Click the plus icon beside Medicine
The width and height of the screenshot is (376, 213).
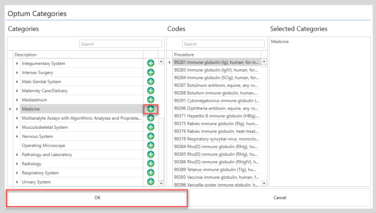(x=151, y=109)
